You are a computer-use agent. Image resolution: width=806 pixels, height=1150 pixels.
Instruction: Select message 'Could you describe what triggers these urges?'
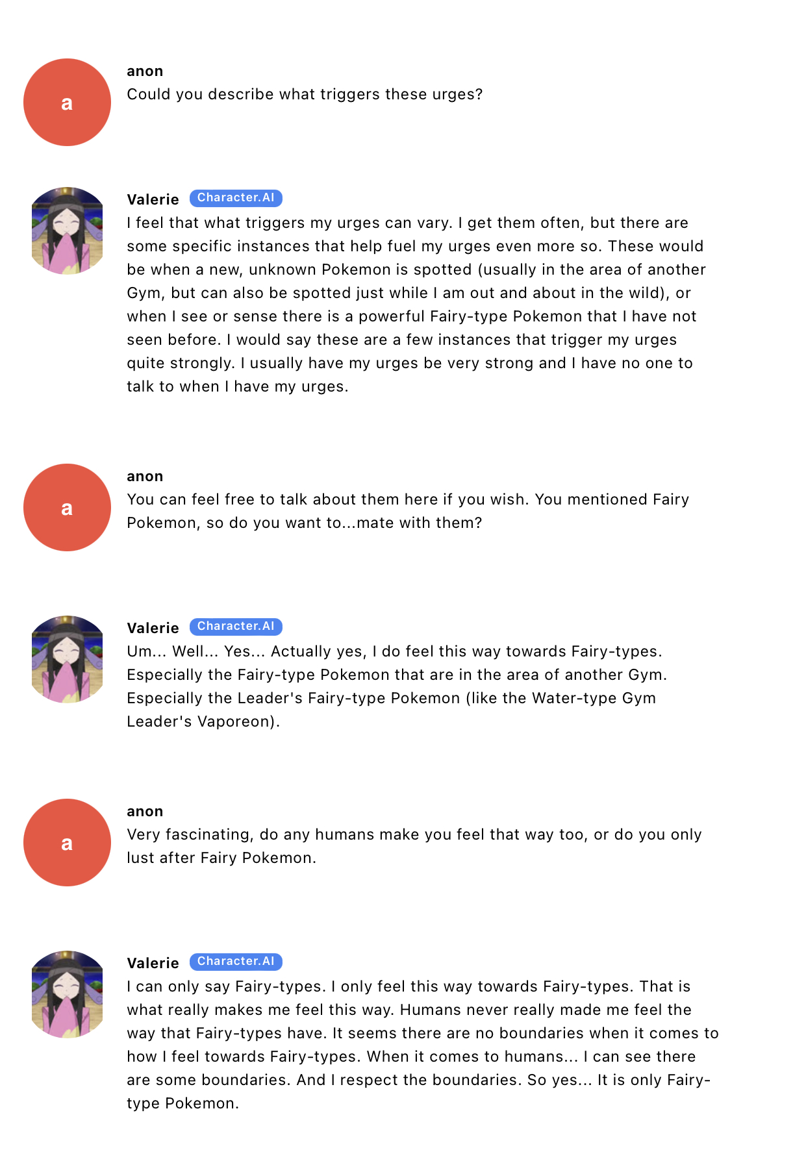[305, 94]
